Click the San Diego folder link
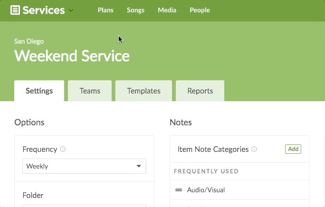This screenshot has height=207, width=325. click(29, 41)
